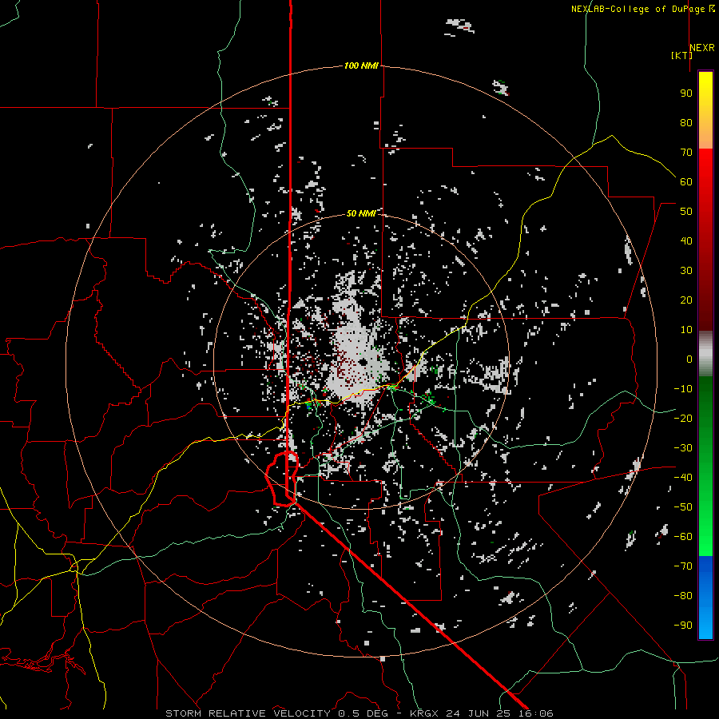Click the 10 value on the velocity scale

686,330
